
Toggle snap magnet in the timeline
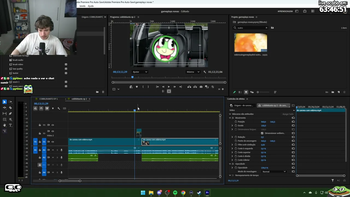click(41, 108)
